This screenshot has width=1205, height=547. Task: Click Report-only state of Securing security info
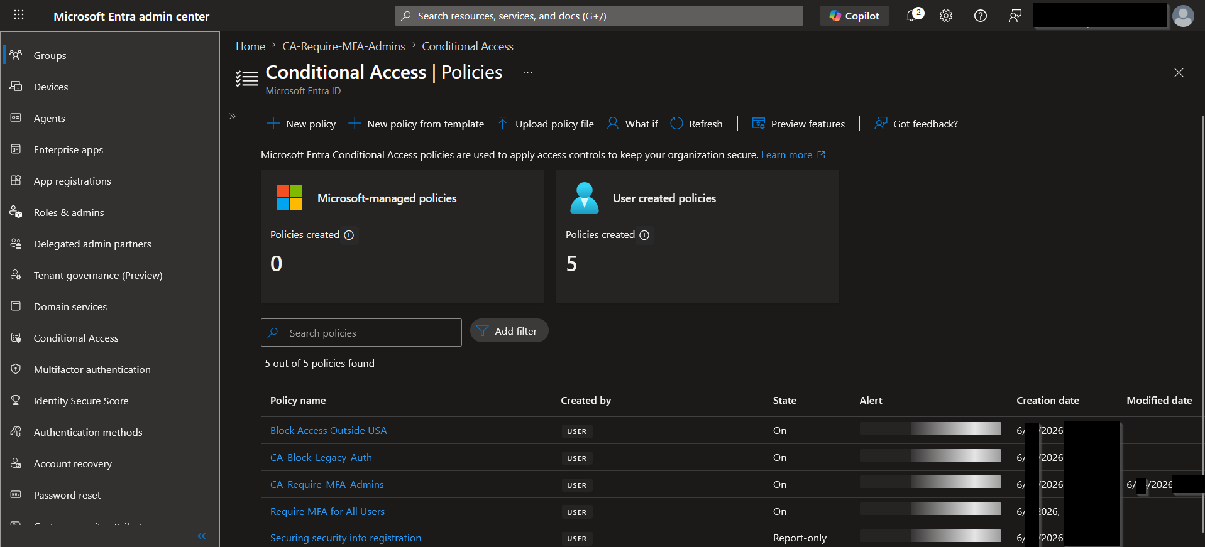(800, 538)
